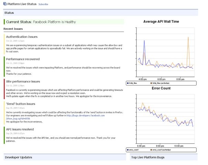
Task: Click the 'Thanks for your patience.' text
Action: (19, 74)
